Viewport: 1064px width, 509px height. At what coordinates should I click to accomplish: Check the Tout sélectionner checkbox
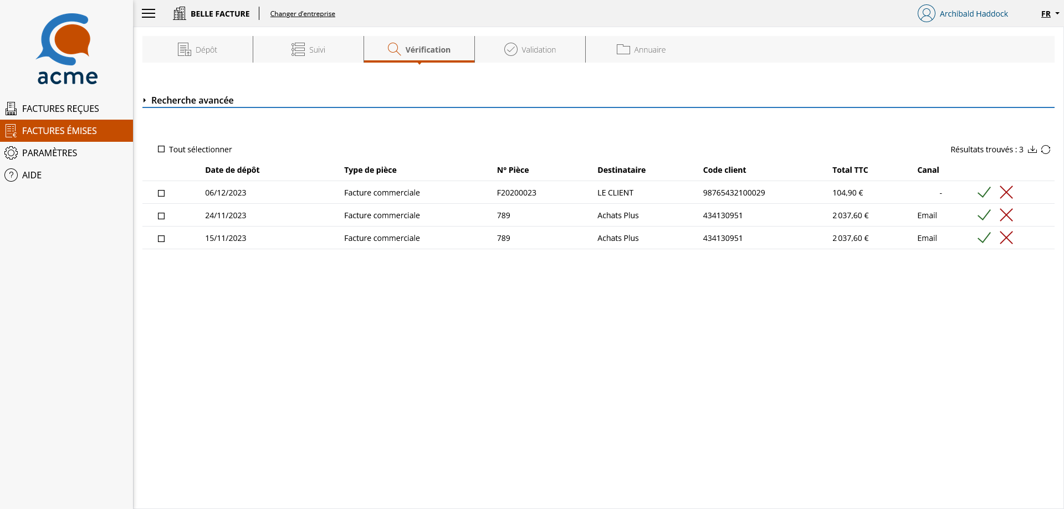tap(161, 149)
